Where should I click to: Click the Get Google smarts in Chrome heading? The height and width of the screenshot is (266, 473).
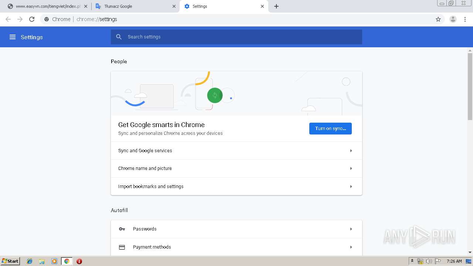coord(161,125)
